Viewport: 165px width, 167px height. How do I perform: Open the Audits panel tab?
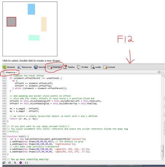point(96,67)
